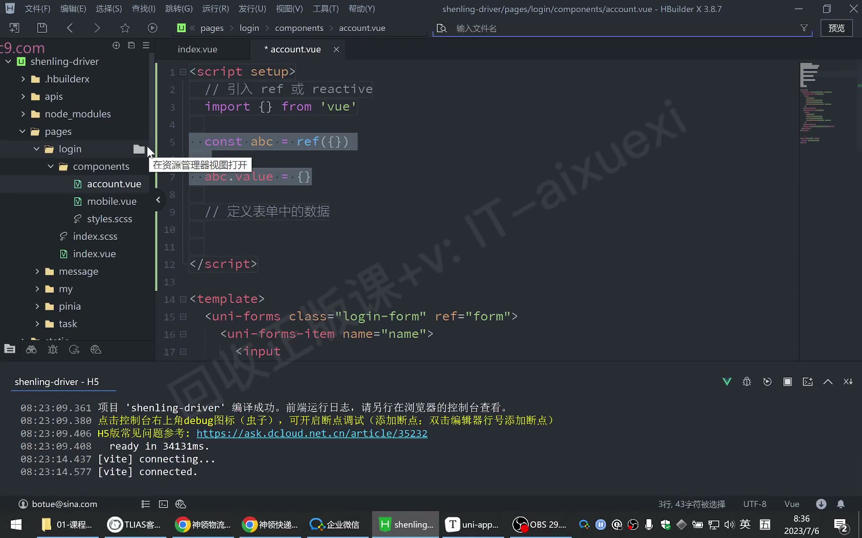The image size is (862, 538).
Task: Open the 运行(R) menu
Action: [215, 9]
